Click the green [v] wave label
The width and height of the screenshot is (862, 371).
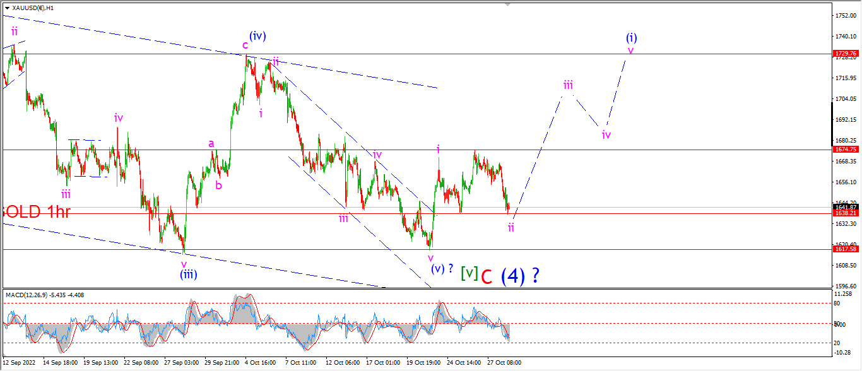(x=469, y=273)
